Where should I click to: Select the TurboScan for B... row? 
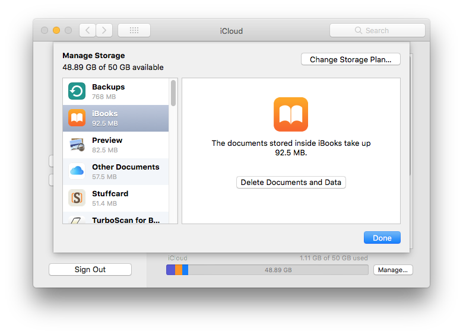tap(116, 218)
